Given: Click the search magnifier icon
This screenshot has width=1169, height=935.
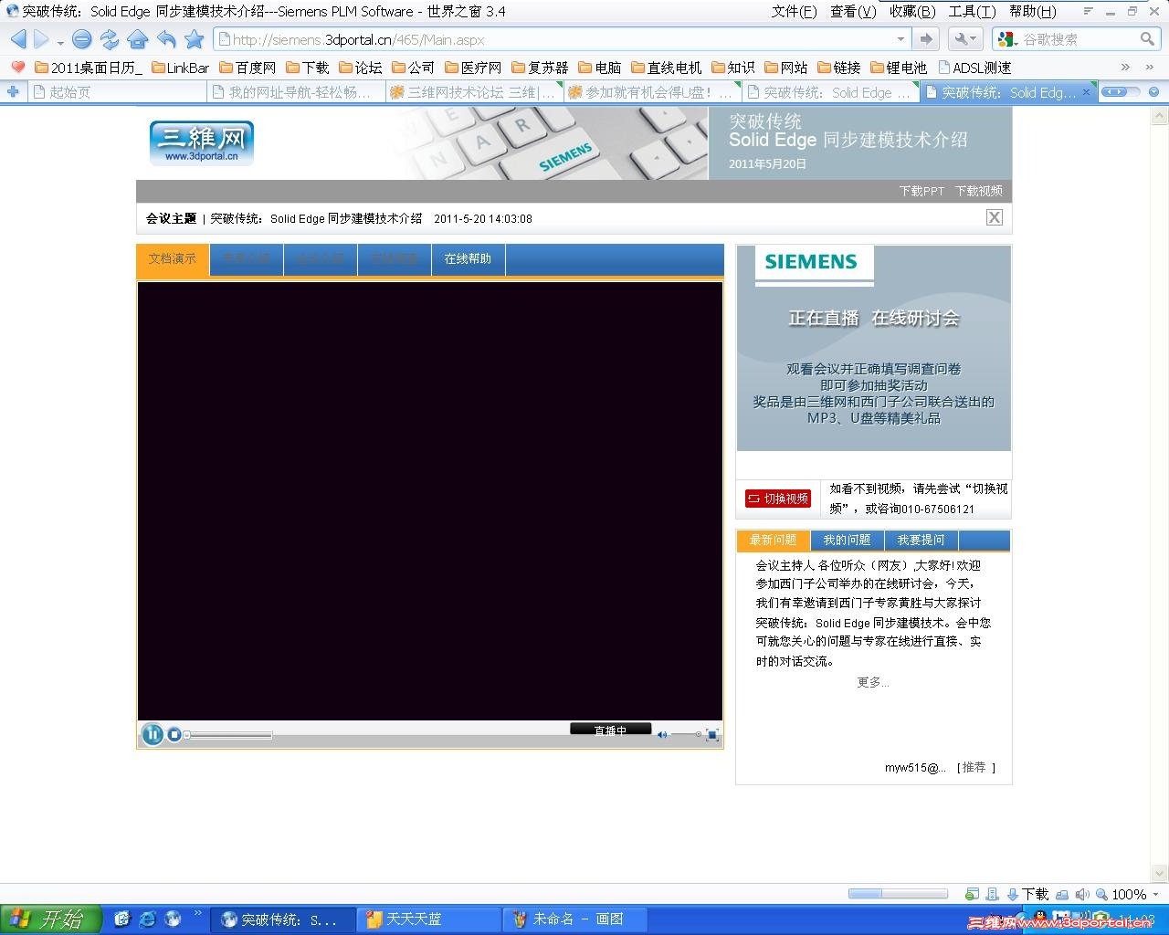Looking at the screenshot, I should (x=1148, y=39).
